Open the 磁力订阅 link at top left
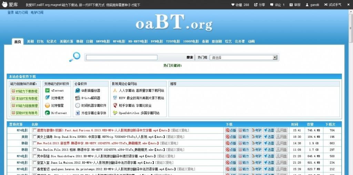The image size is (353, 175). click(x=22, y=13)
